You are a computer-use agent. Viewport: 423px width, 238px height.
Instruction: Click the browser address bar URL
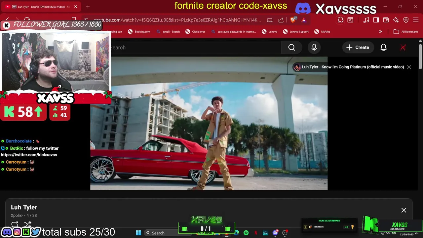tap(177, 20)
